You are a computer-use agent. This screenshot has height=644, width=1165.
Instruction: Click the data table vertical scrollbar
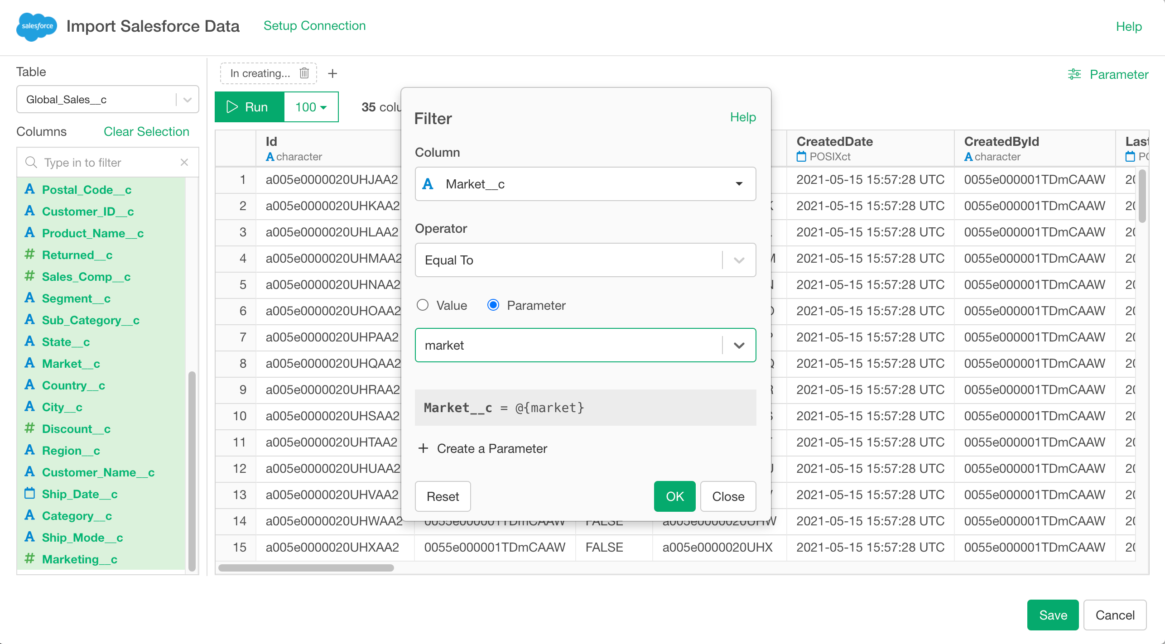[1142, 196]
